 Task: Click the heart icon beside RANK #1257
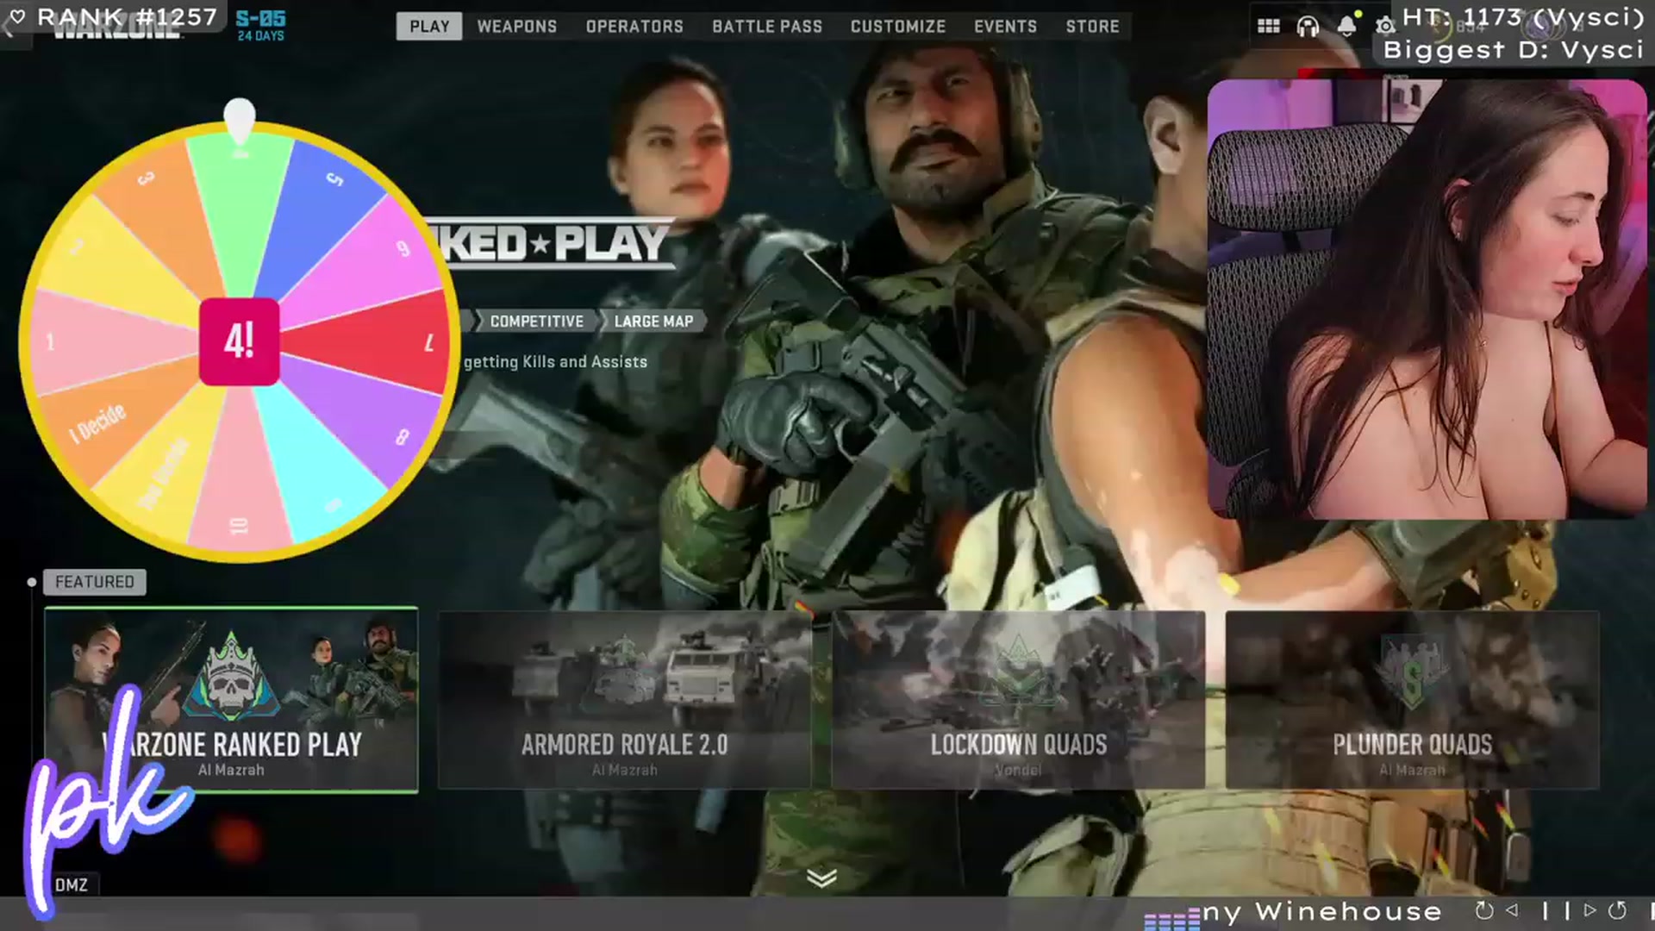17,16
